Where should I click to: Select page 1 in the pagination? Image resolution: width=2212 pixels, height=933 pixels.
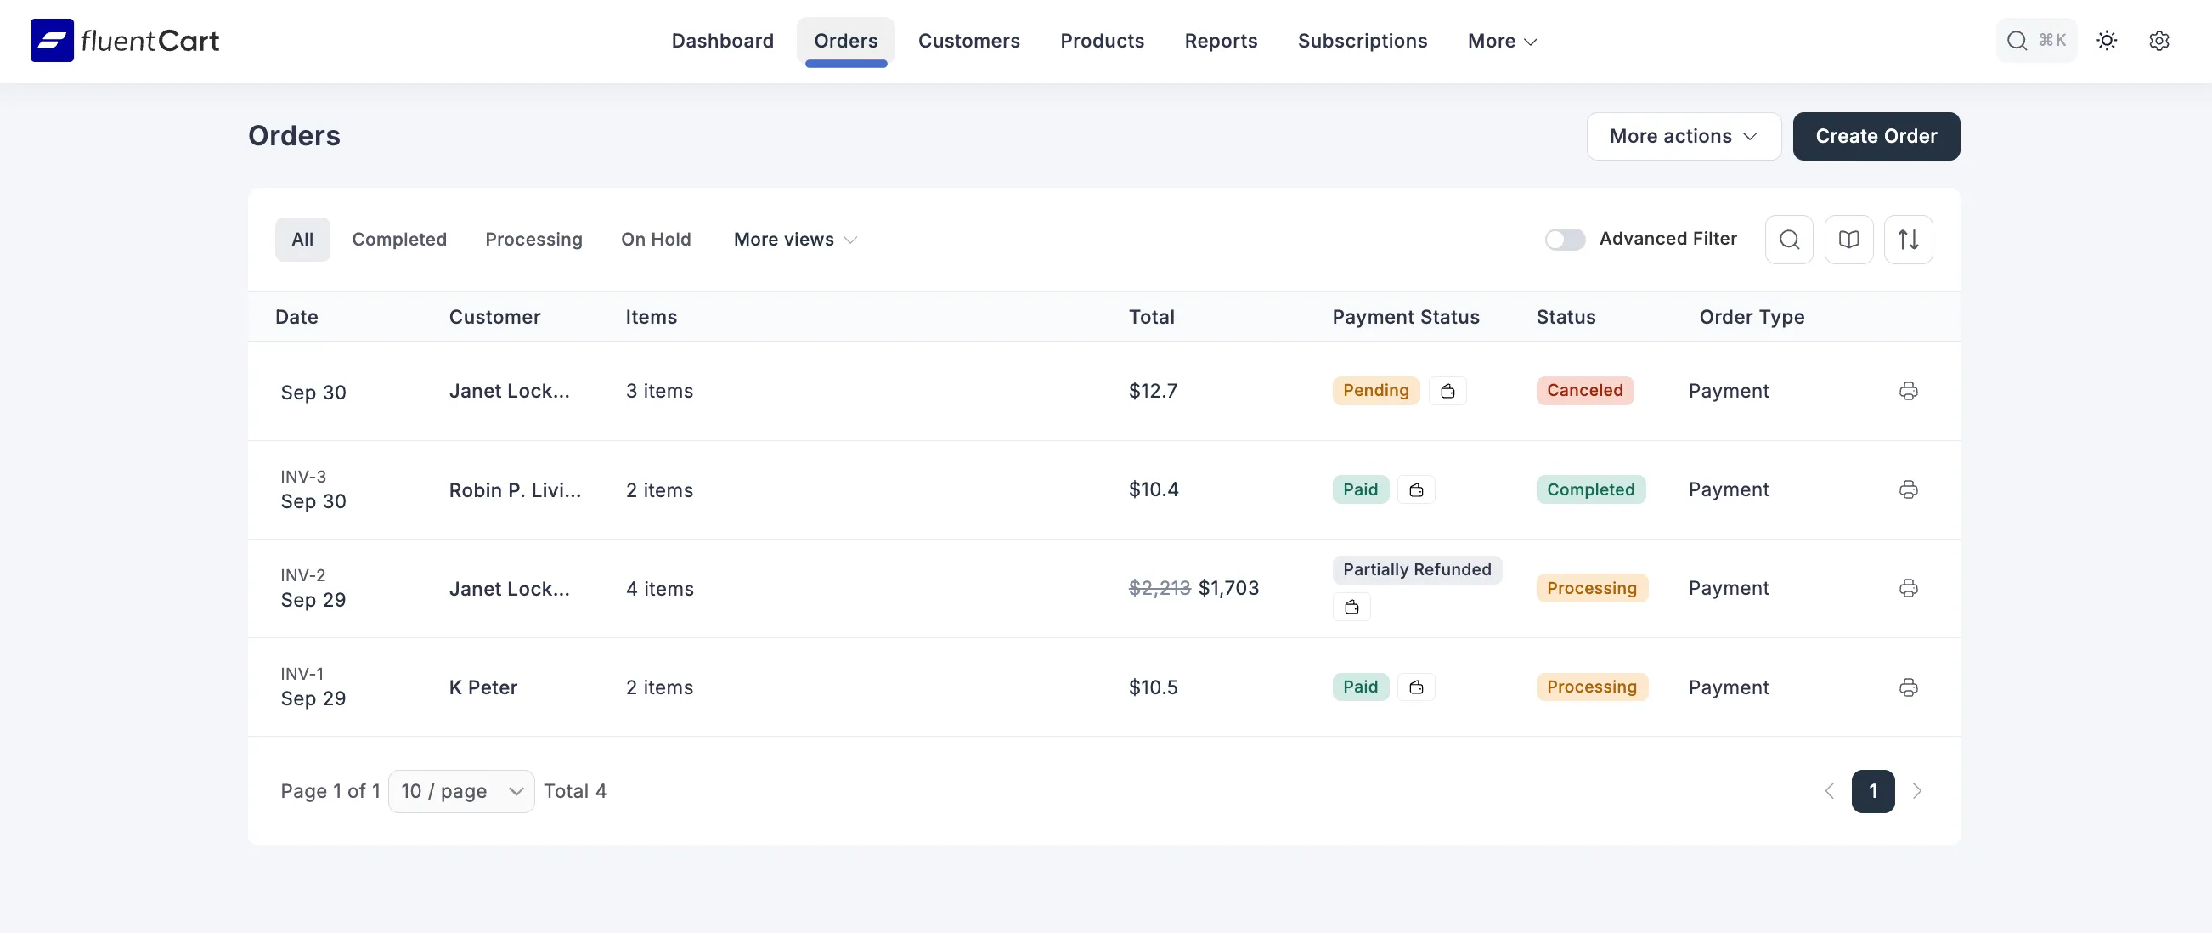pyautogui.click(x=1873, y=790)
